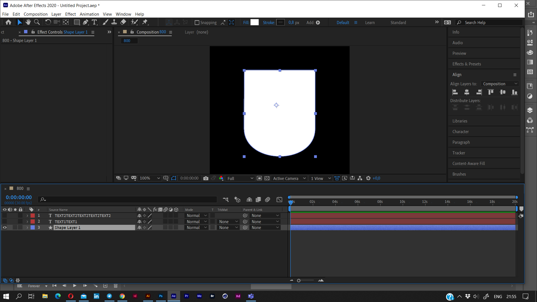Expand the Shape Layer 1 properties arrow
The image size is (537, 302).
pos(27,227)
